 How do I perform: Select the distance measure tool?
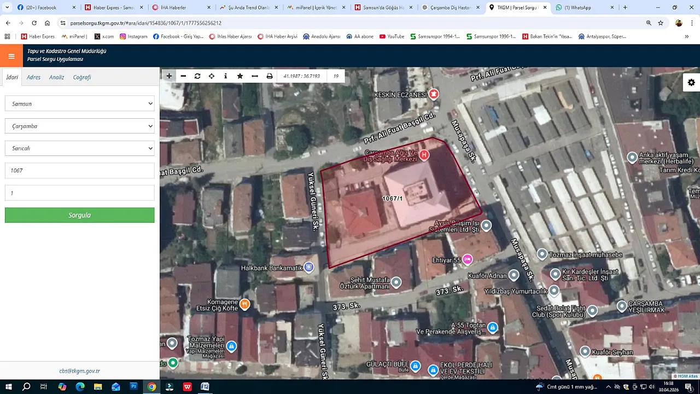[255, 76]
